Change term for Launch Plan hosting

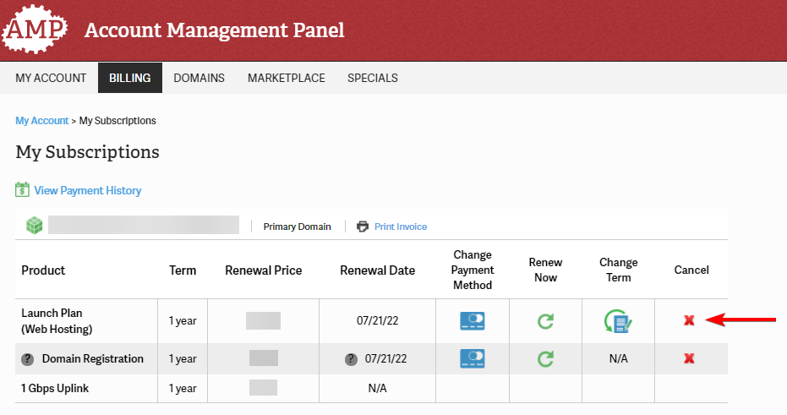point(618,321)
